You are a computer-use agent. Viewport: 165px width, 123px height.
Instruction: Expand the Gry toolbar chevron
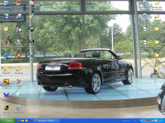[138, 120]
